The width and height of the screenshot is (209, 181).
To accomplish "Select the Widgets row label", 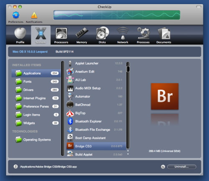I will click(29, 123).
